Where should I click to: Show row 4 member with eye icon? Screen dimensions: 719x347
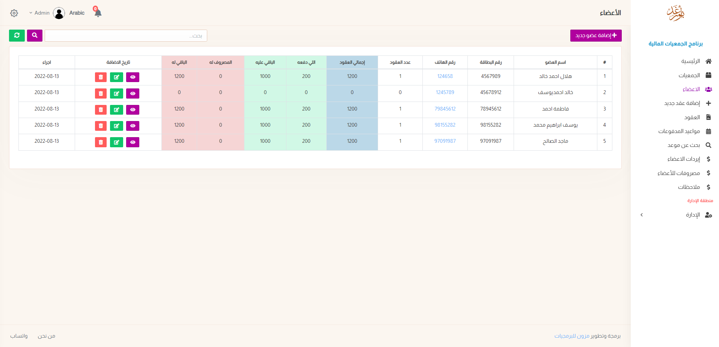point(133,126)
